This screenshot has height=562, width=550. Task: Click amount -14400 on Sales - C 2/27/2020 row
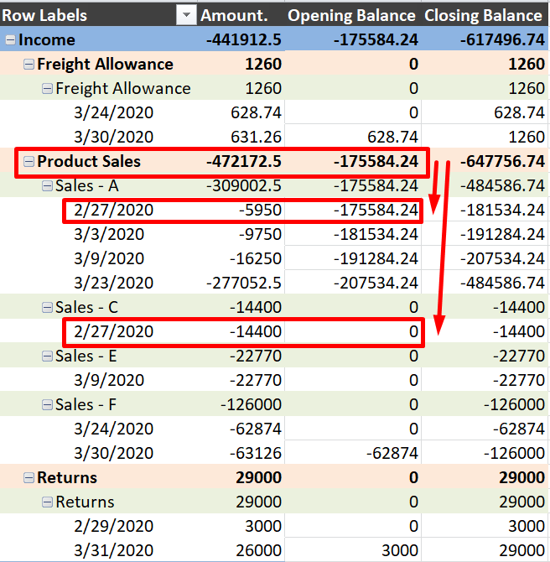point(256,331)
